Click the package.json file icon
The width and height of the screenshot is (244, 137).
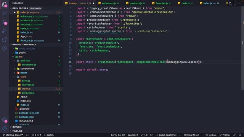click(16, 117)
